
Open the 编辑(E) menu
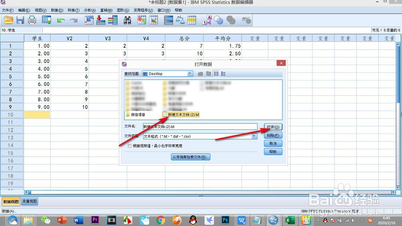pyautogui.click(x=24, y=10)
